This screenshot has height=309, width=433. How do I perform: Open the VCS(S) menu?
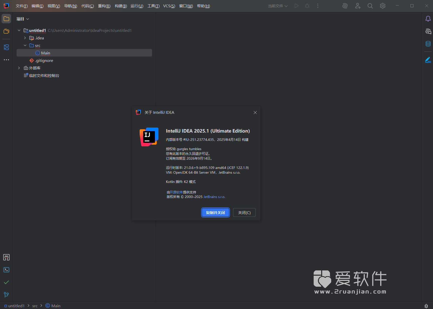169,6
